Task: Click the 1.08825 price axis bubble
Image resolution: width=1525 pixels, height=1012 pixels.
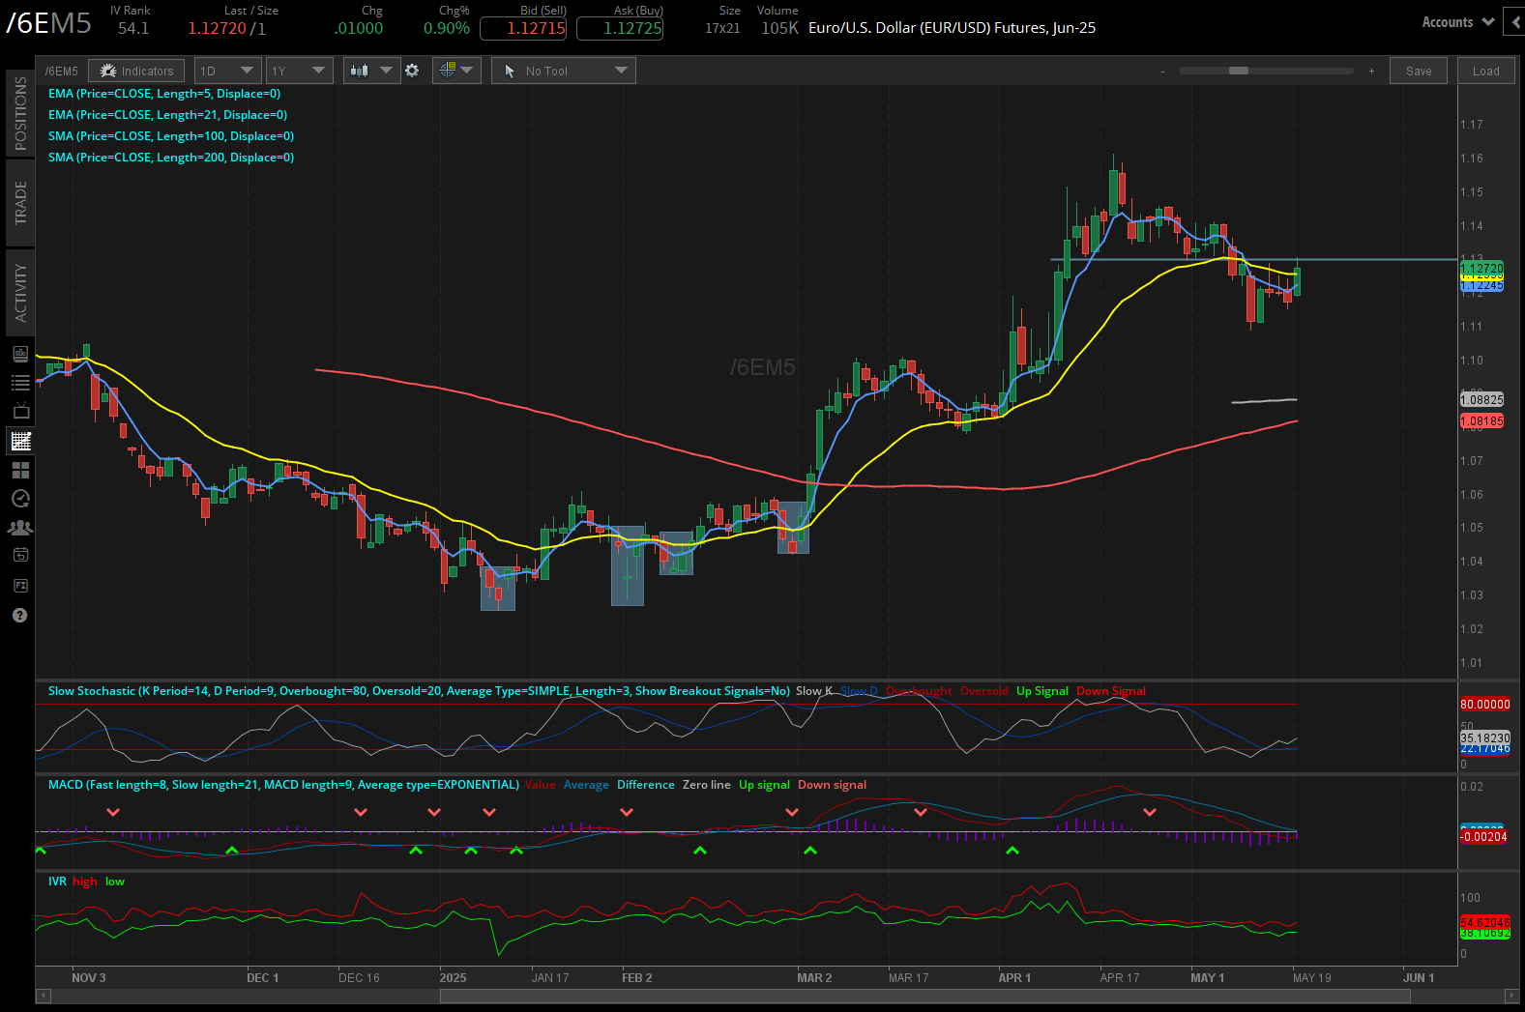Action: (x=1481, y=399)
